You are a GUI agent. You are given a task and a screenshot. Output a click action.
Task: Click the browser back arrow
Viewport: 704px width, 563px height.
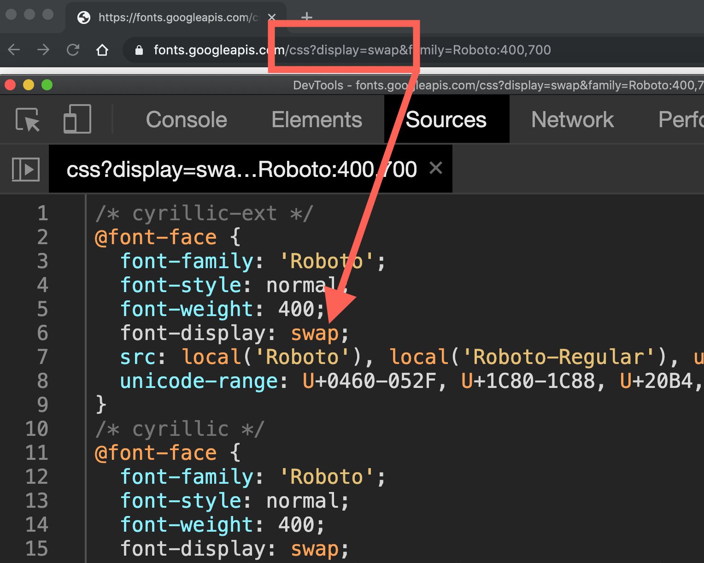(x=14, y=49)
